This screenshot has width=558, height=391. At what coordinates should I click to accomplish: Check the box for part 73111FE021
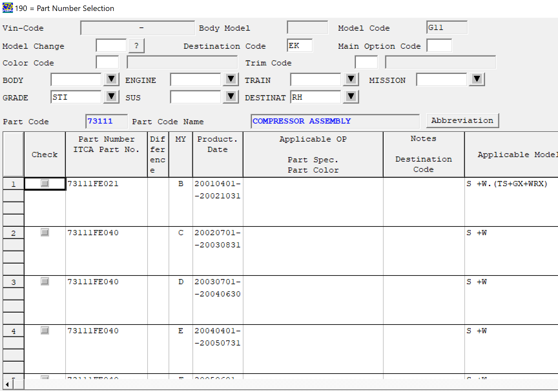(45, 184)
